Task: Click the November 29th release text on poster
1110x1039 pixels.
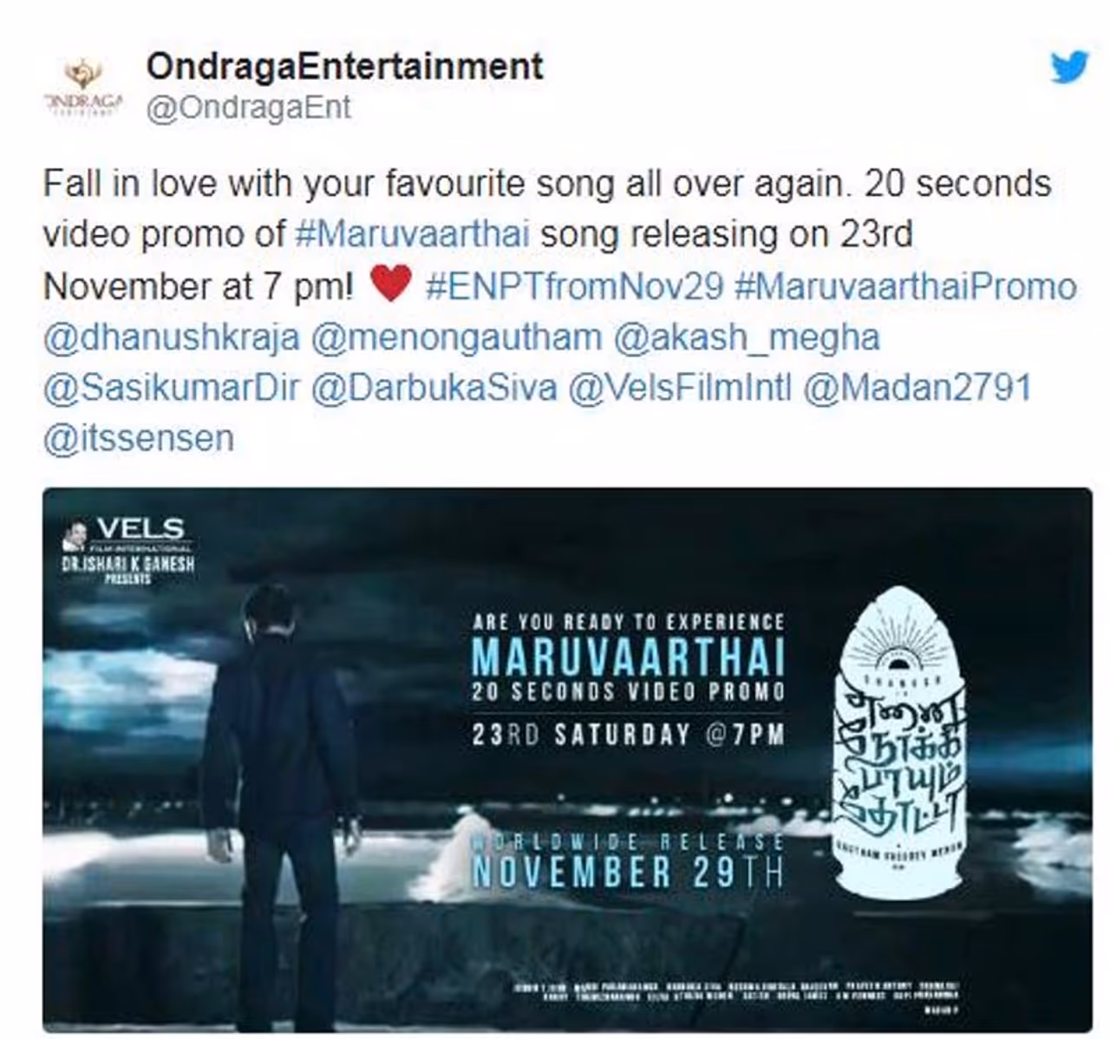Action: [628, 872]
